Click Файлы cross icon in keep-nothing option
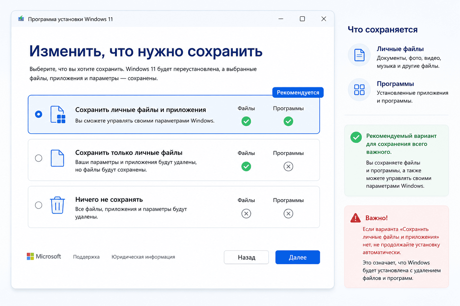This screenshot has width=460, height=306. coord(246,214)
